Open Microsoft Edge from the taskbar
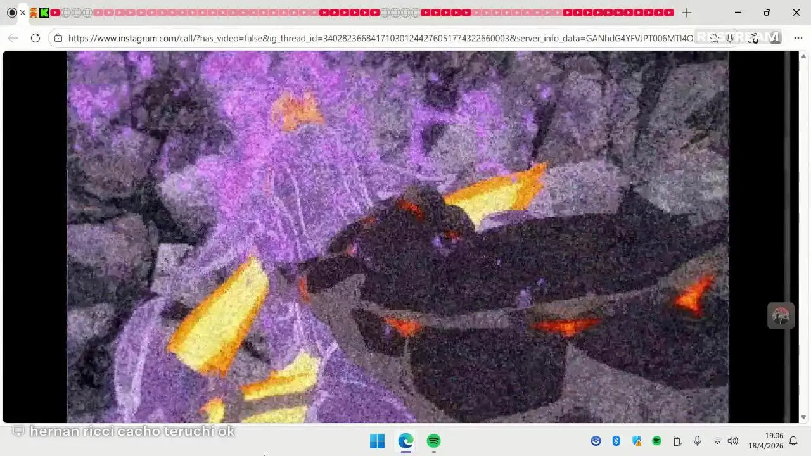The width and height of the screenshot is (811, 456). click(405, 441)
